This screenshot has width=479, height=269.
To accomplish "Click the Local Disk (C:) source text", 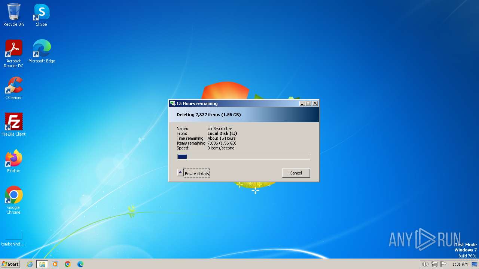I will pyautogui.click(x=222, y=133).
